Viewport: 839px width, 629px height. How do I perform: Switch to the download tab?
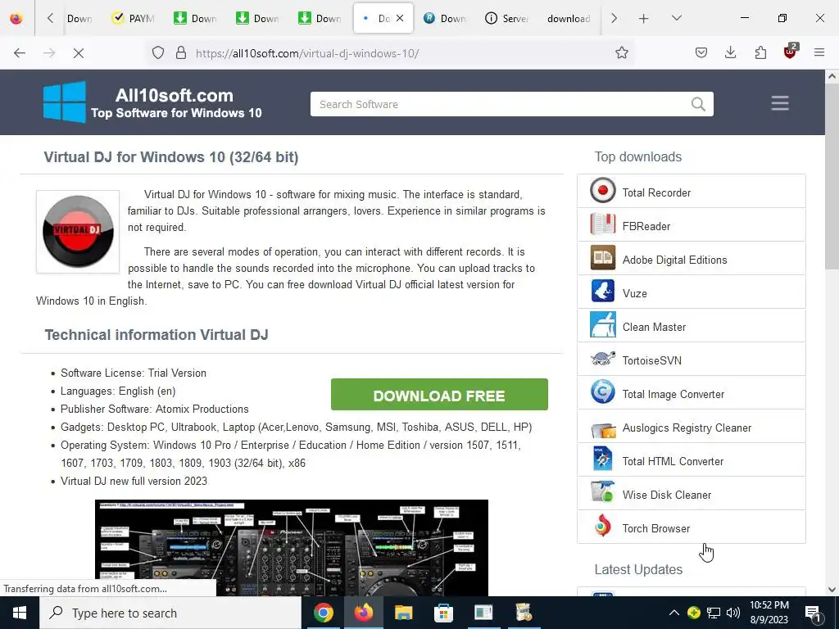(569, 18)
